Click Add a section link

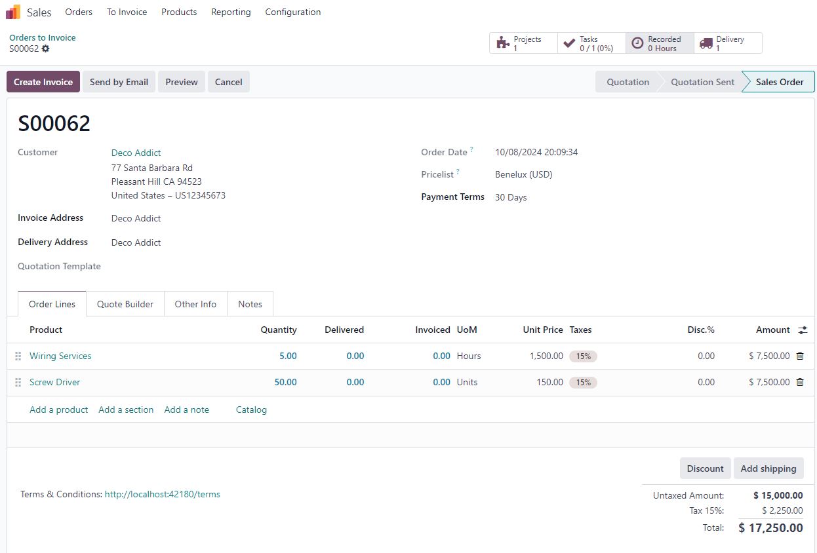pos(126,410)
